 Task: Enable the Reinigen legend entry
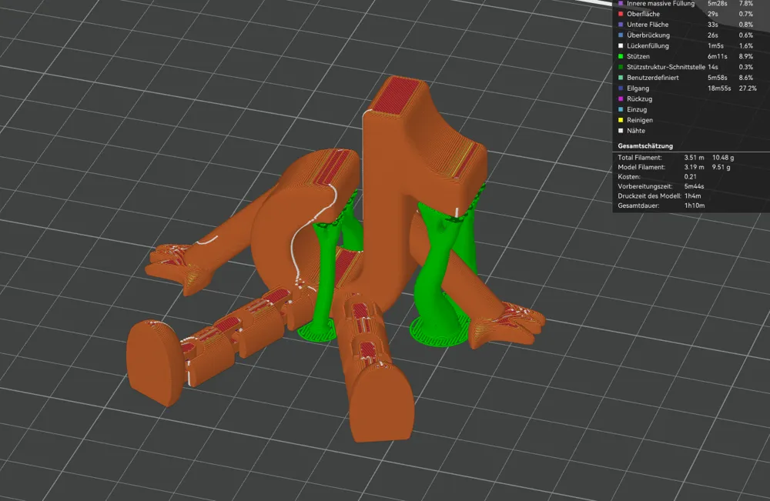pos(640,120)
